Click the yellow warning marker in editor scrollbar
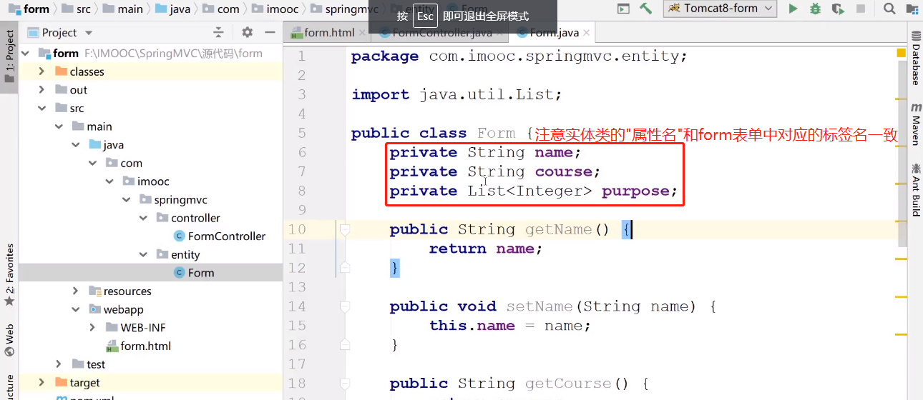 coord(901,53)
